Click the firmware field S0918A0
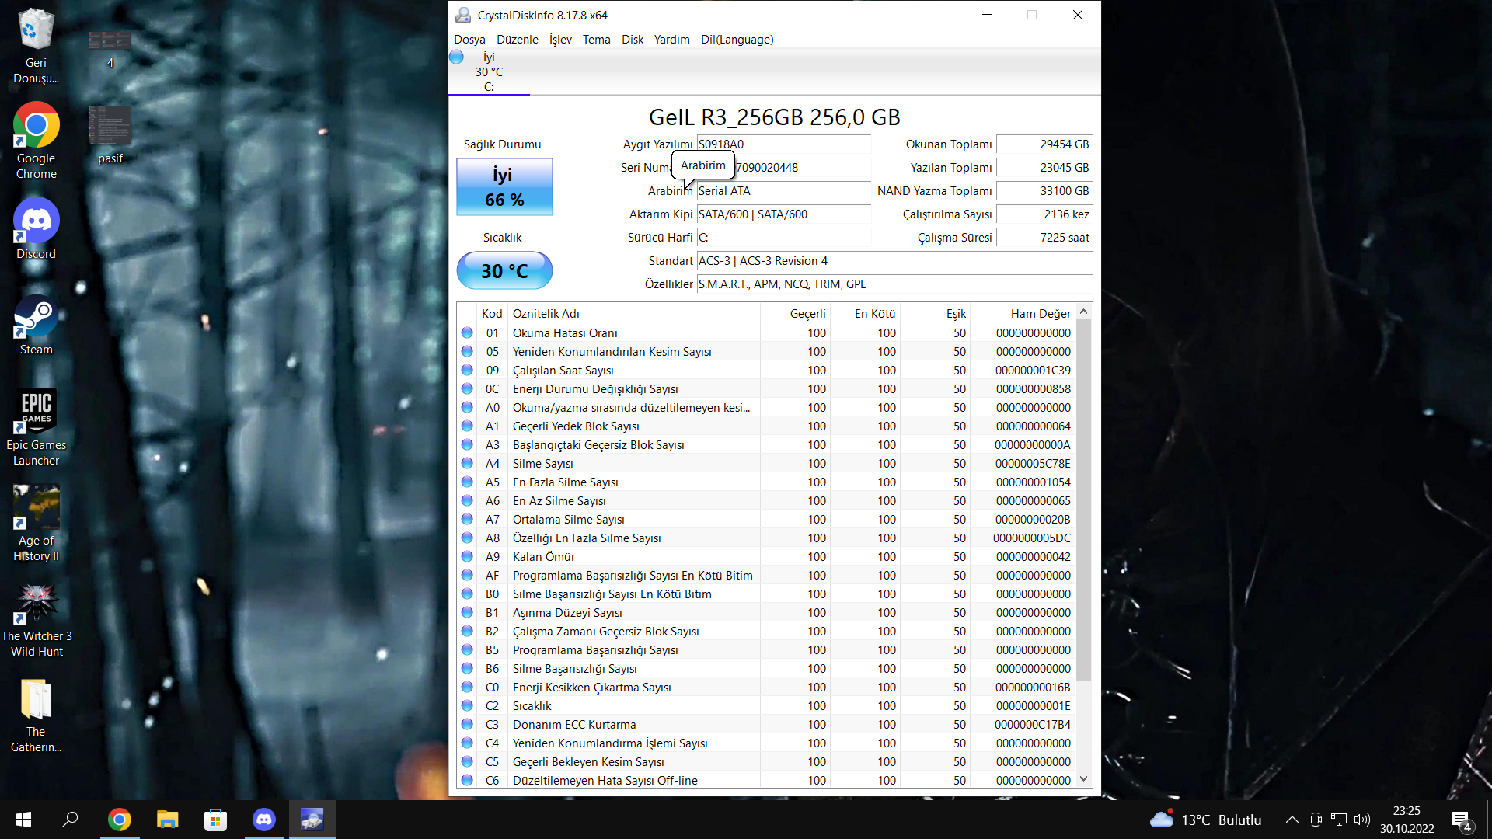The height and width of the screenshot is (839, 1492). [x=783, y=144]
